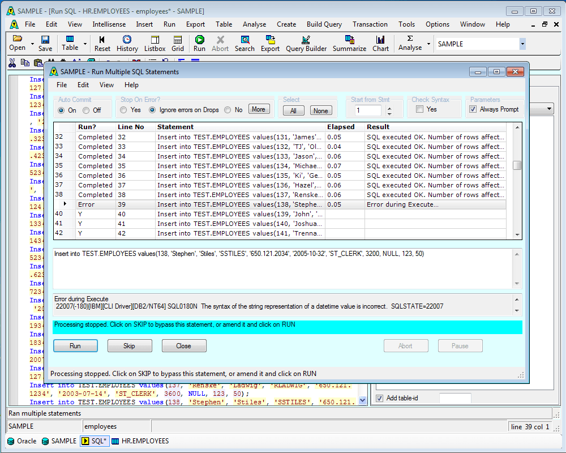This screenshot has height=453, width=566.
Task: Select Ignore errors on Drops option
Action: (152, 110)
